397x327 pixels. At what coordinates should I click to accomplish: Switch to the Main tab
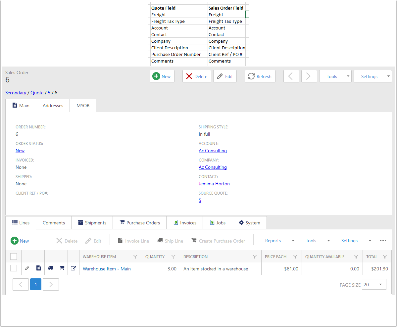tap(21, 106)
